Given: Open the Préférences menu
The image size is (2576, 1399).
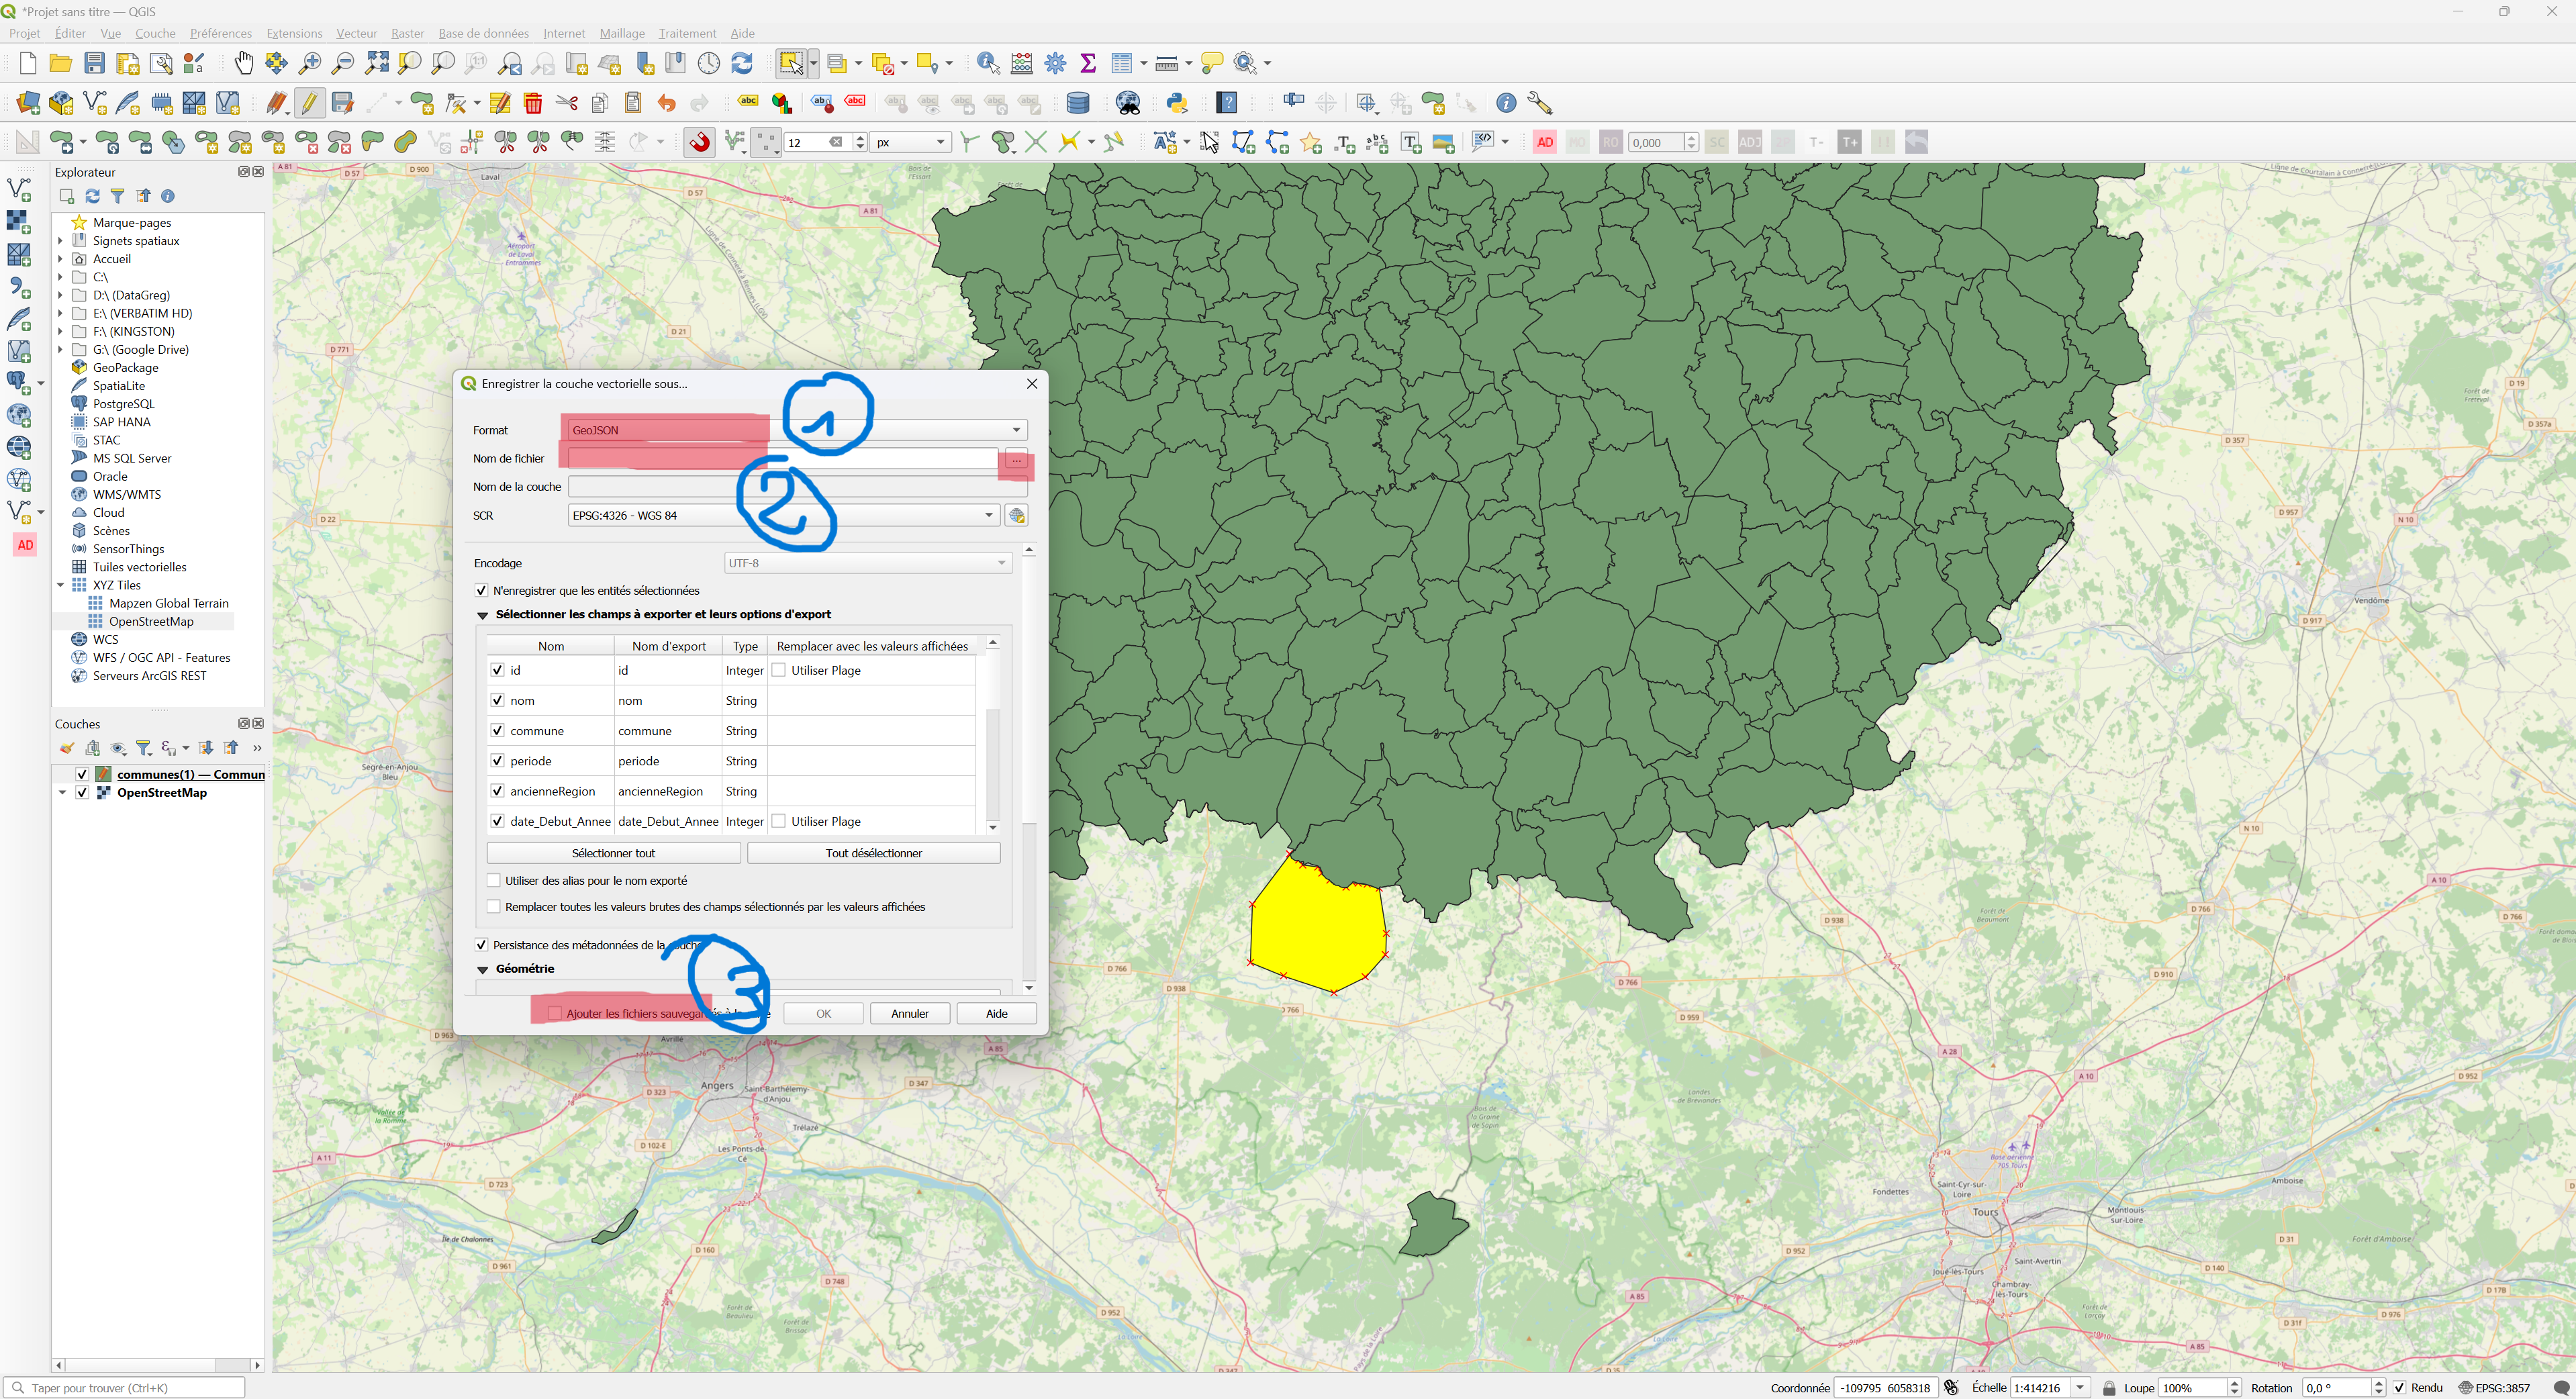Looking at the screenshot, I should coord(221,33).
